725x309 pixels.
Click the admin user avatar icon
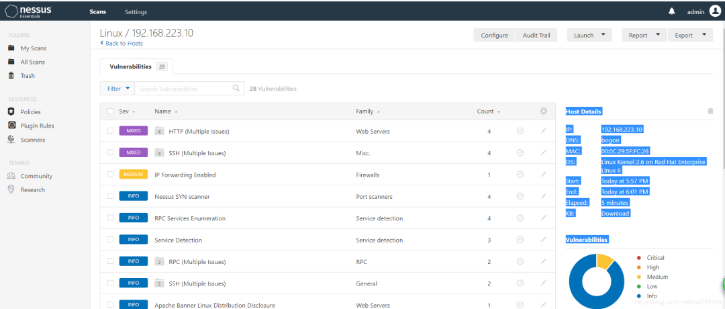pyautogui.click(x=715, y=11)
